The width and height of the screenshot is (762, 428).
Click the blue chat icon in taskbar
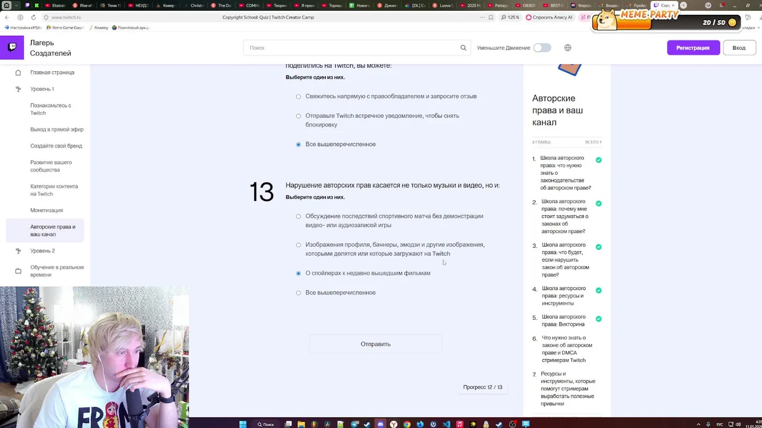point(526,424)
